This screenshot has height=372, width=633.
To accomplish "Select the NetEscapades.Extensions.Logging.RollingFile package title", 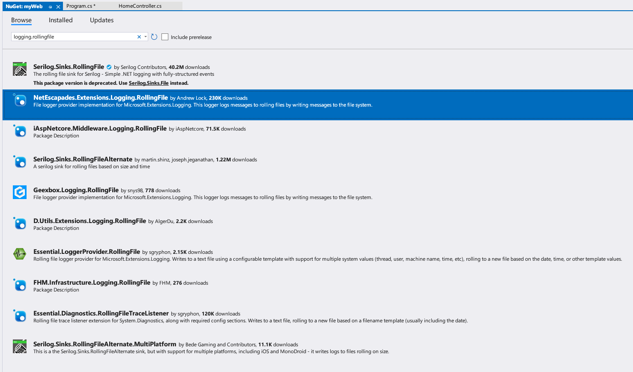I will [101, 98].
